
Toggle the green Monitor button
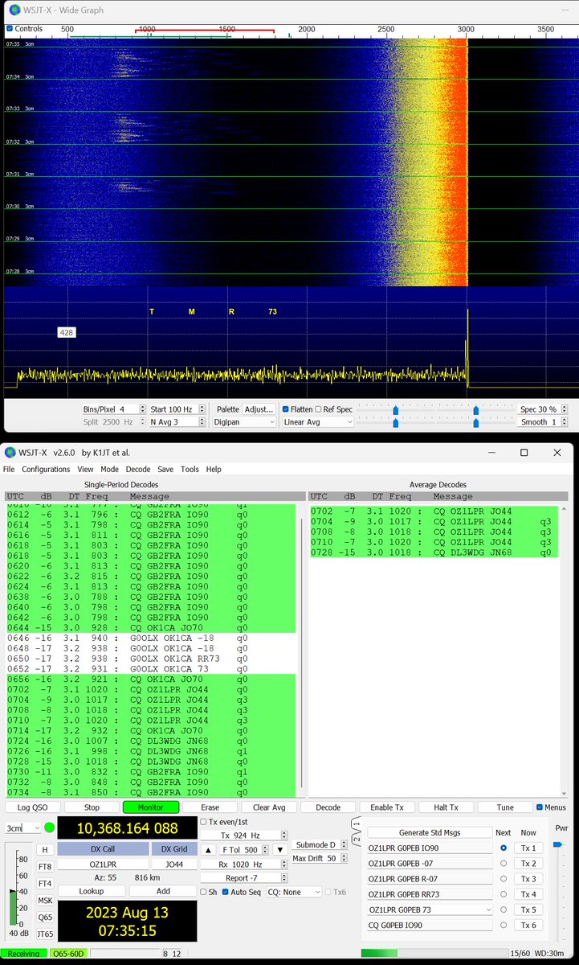150,807
